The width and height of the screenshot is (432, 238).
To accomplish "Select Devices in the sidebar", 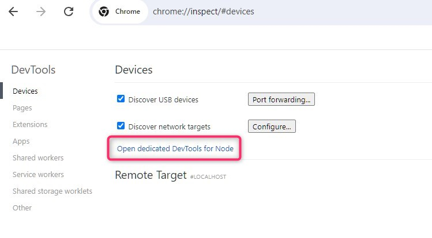I will pos(25,91).
